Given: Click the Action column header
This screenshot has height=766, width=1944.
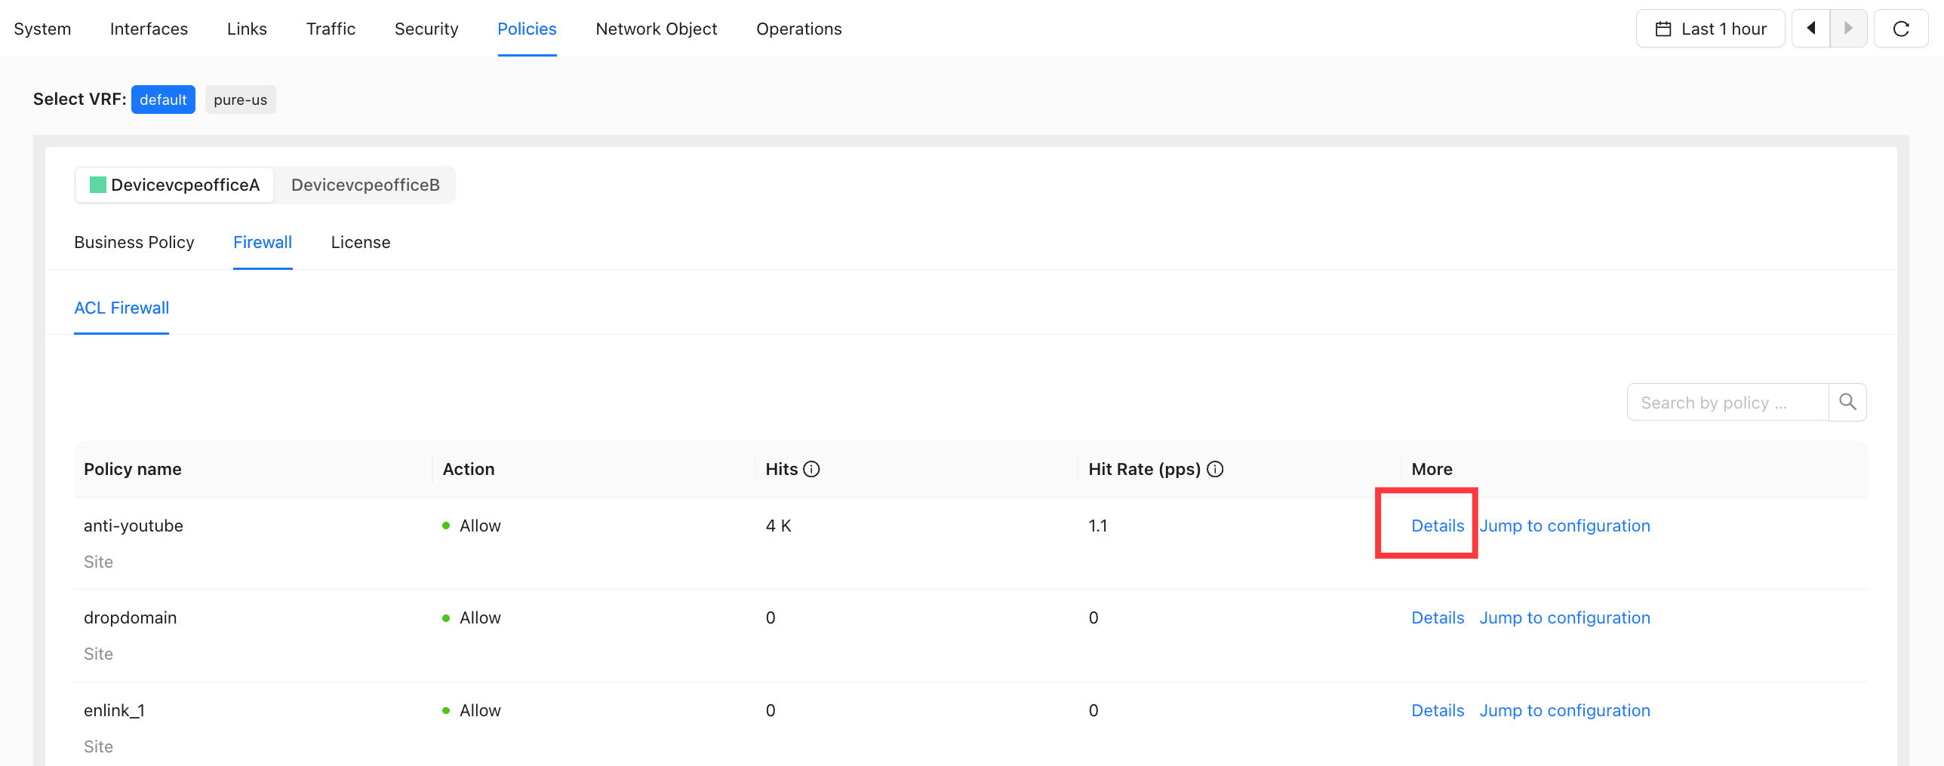Looking at the screenshot, I should point(468,469).
